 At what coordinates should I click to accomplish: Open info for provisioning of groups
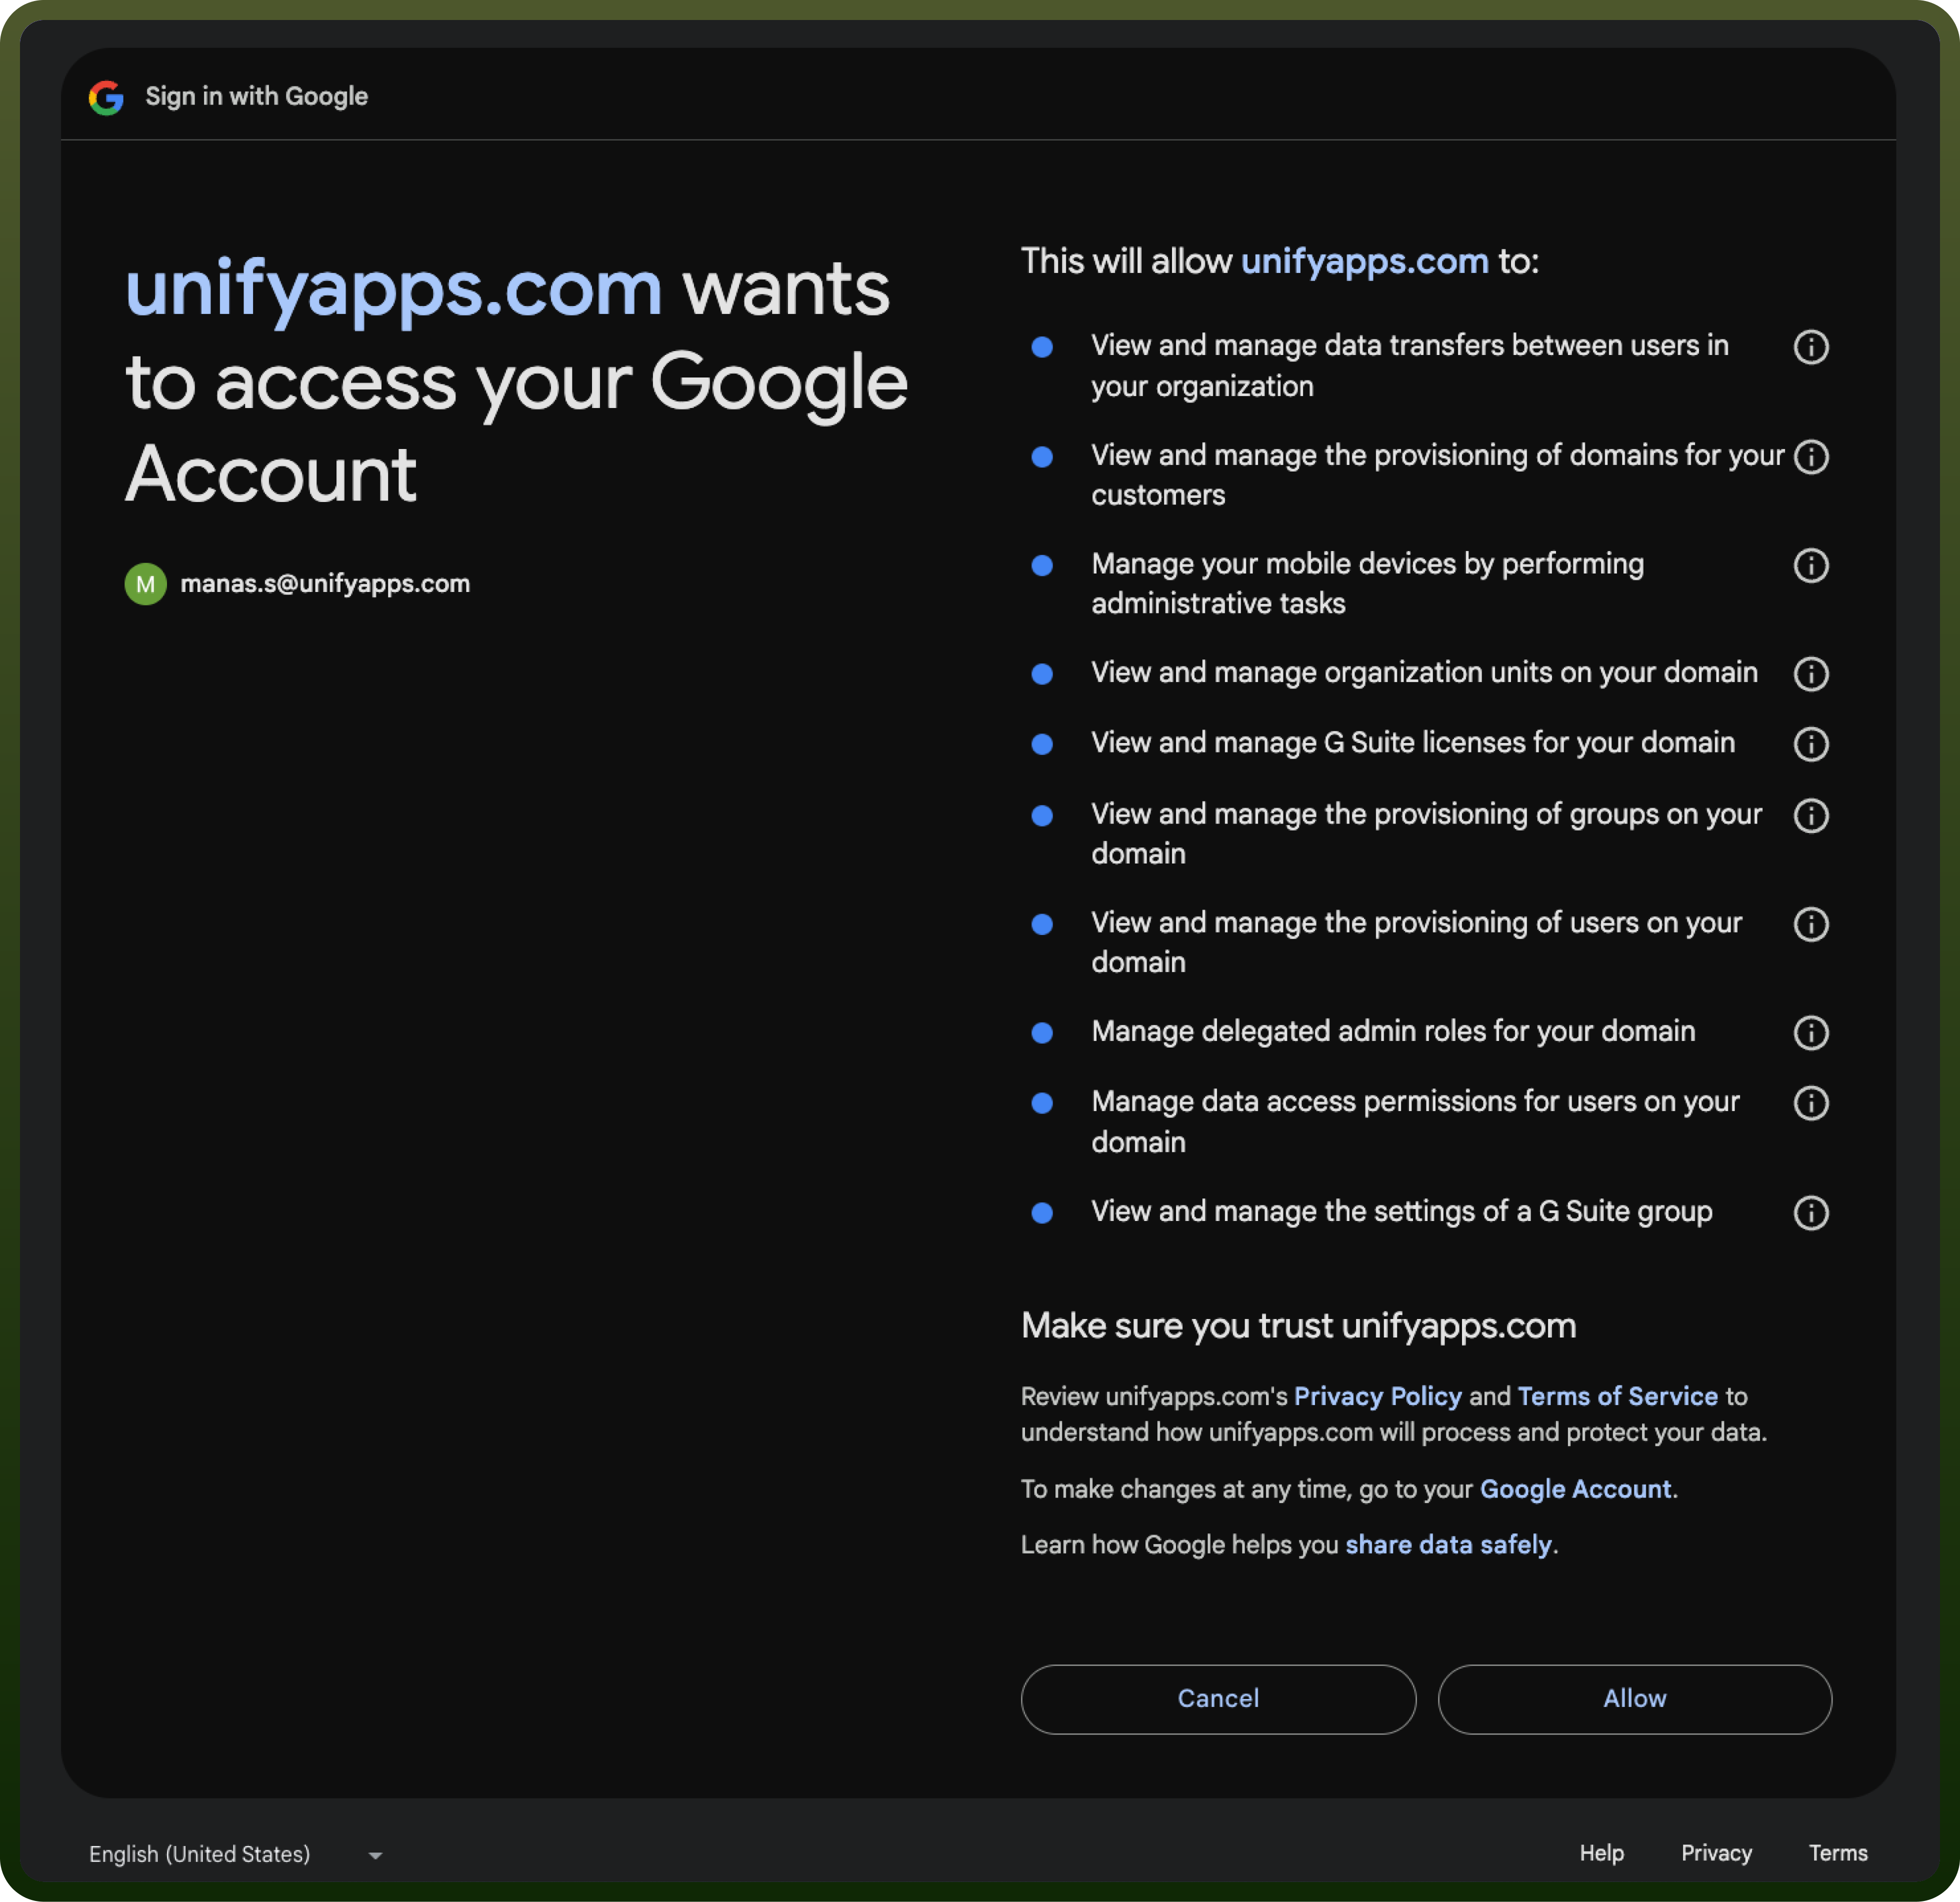point(1810,816)
